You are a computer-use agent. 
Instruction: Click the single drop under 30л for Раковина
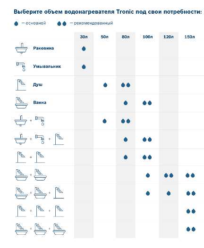[x=84, y=49]
